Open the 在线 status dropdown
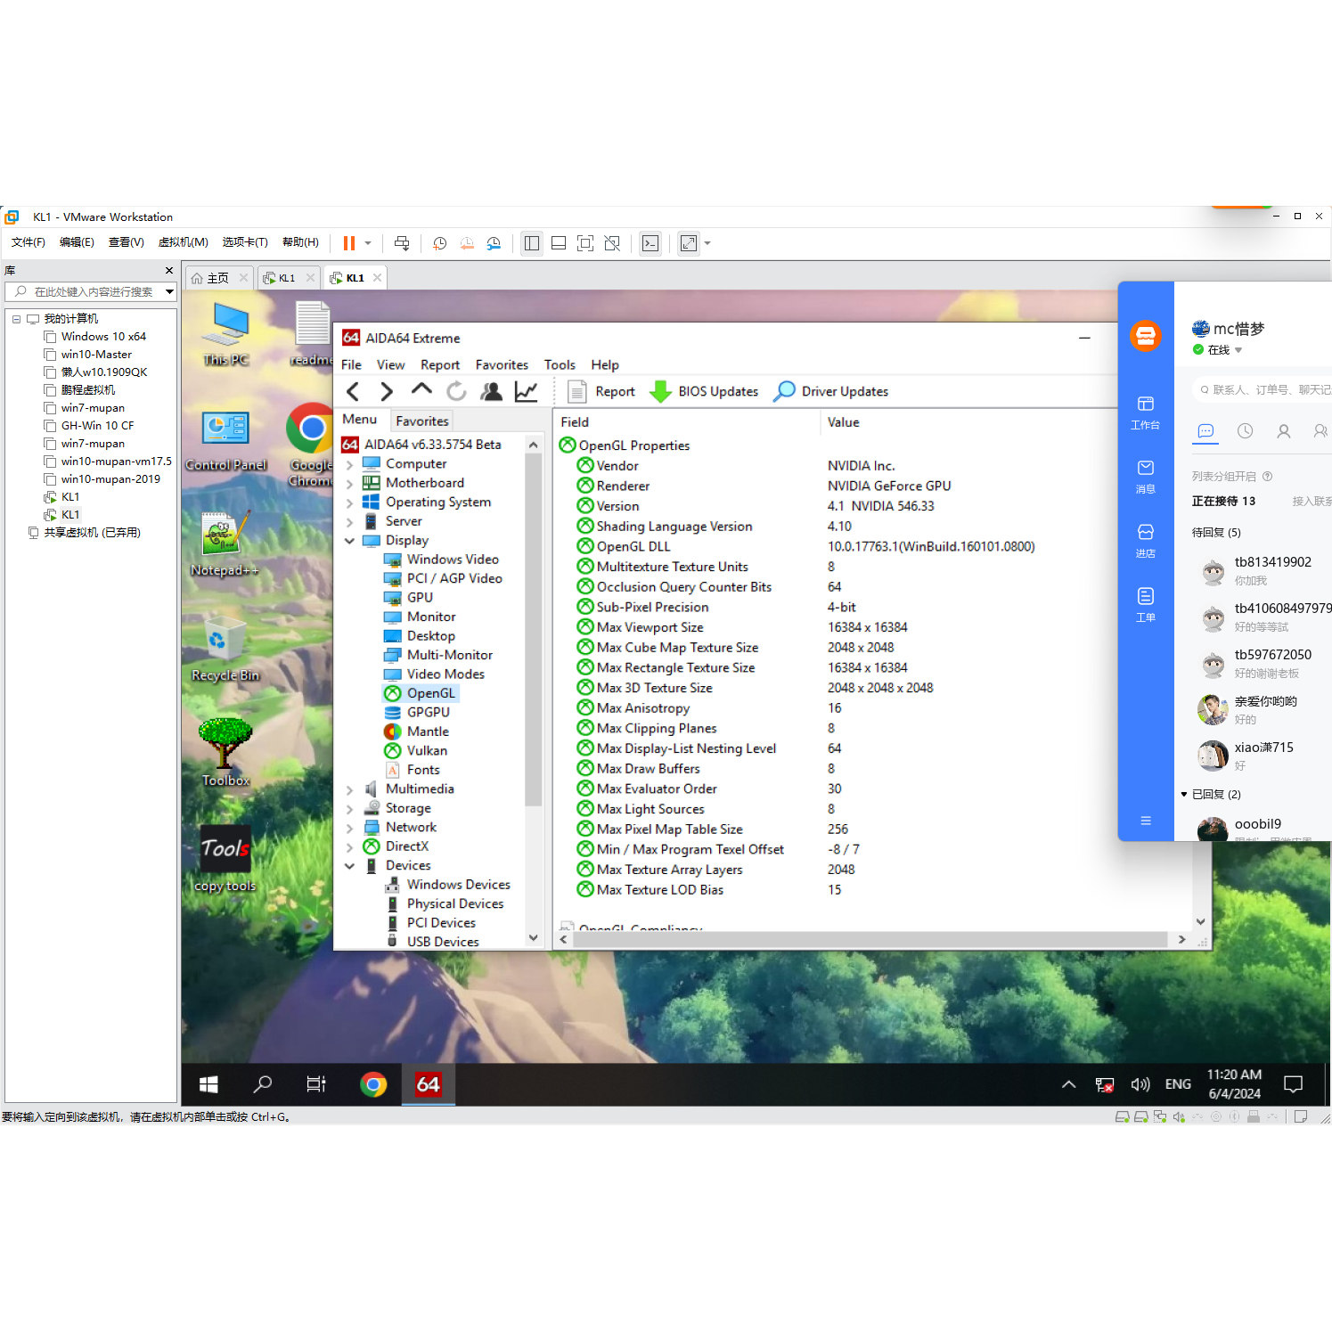The image size is (1332, 1332). tap(1238, 350)
